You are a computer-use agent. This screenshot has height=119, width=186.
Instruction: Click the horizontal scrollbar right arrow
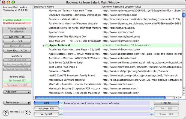click(180, 98)
